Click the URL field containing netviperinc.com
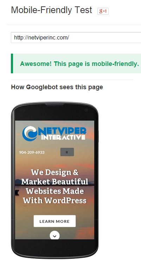This screenshot has width=141, height=269. [76, 37]
